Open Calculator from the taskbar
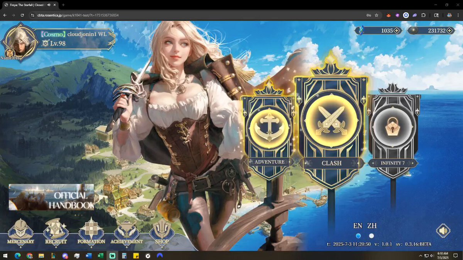 click(124, 256)
